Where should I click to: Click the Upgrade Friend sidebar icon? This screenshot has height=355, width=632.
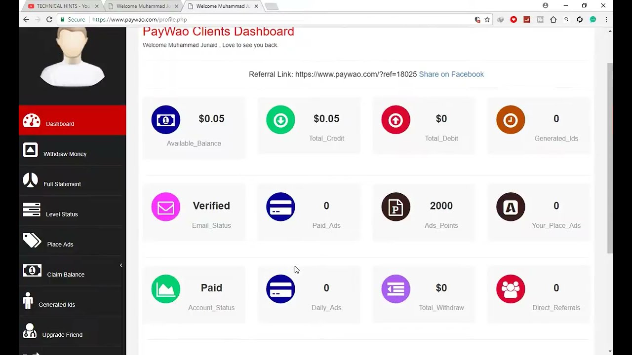(30, 331)
